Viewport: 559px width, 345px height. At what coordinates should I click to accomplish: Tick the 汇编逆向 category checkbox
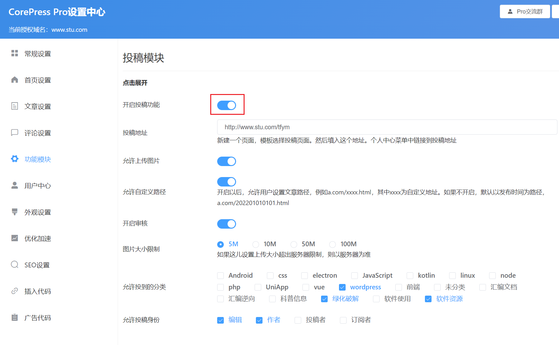pyautogui.click(x=220, y=299)
